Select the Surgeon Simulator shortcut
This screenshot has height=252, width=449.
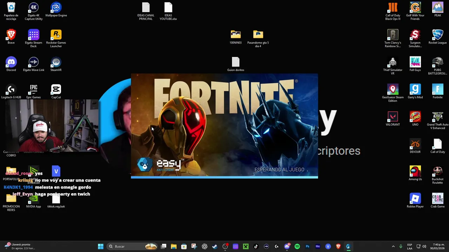click(415, 38)
